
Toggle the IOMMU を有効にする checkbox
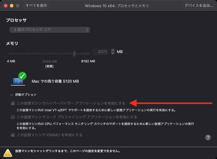pyautogui.click(x=13, y=135)
